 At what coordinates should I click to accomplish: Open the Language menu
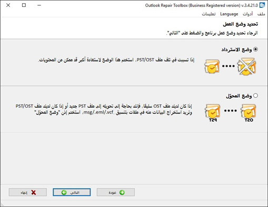tap(229, 14)
